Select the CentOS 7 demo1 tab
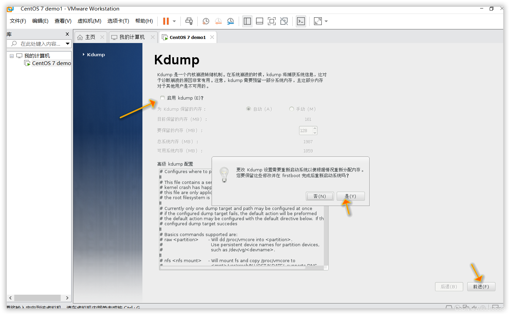This screenshot has width=510, height=315. (x=188, y=37)
